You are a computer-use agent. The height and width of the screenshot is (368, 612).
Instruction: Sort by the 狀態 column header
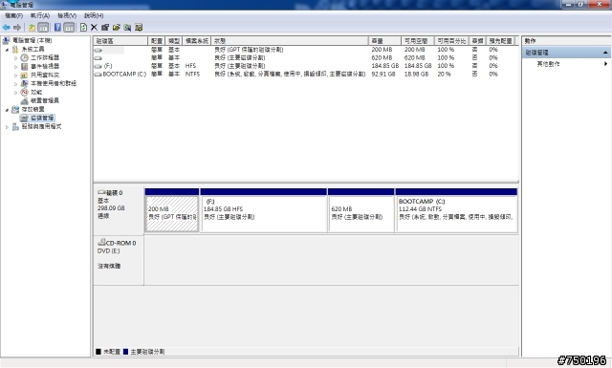click(290, 41)
